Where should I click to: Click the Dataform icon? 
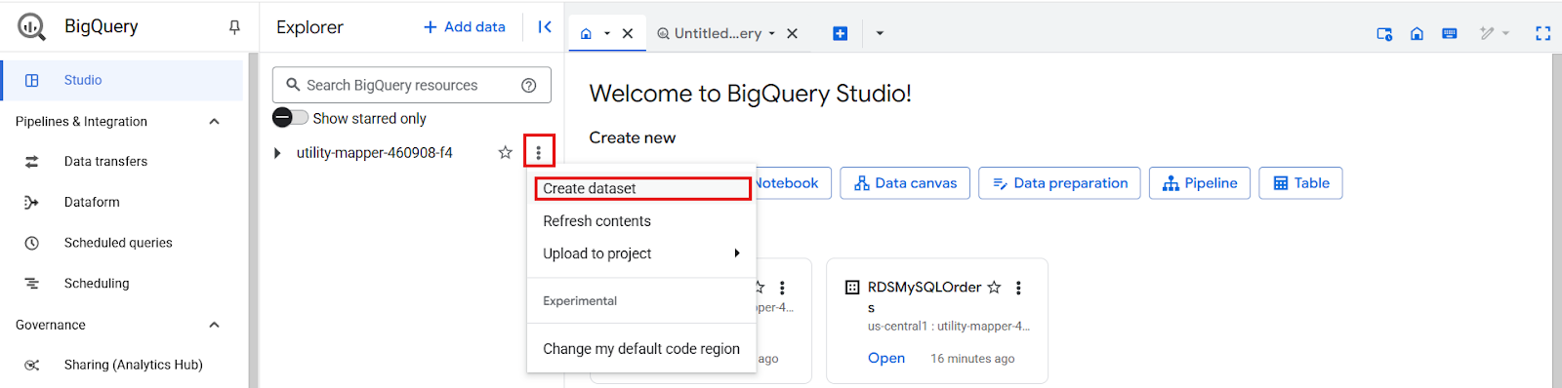[31, 202]
